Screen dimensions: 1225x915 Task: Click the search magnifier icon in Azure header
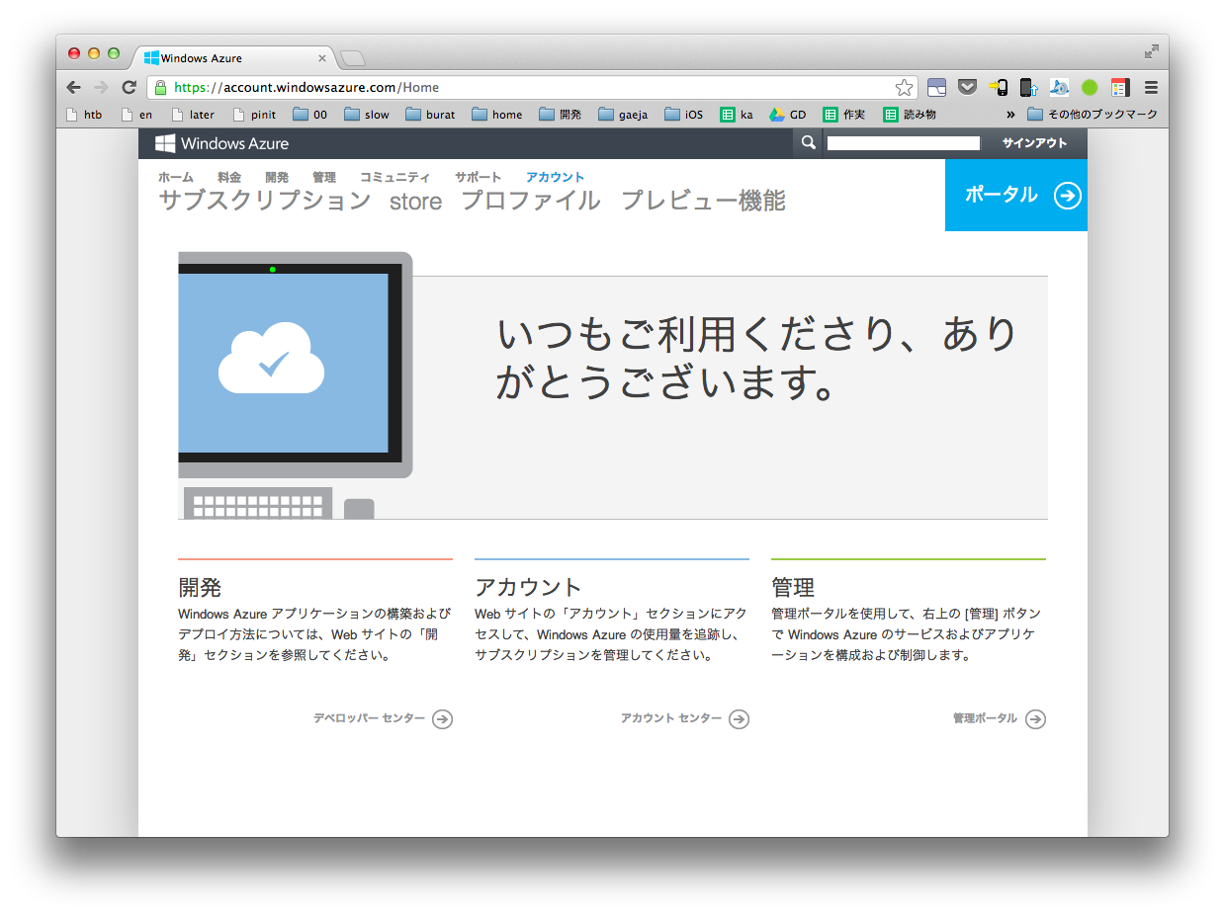(x=809, y=143)
